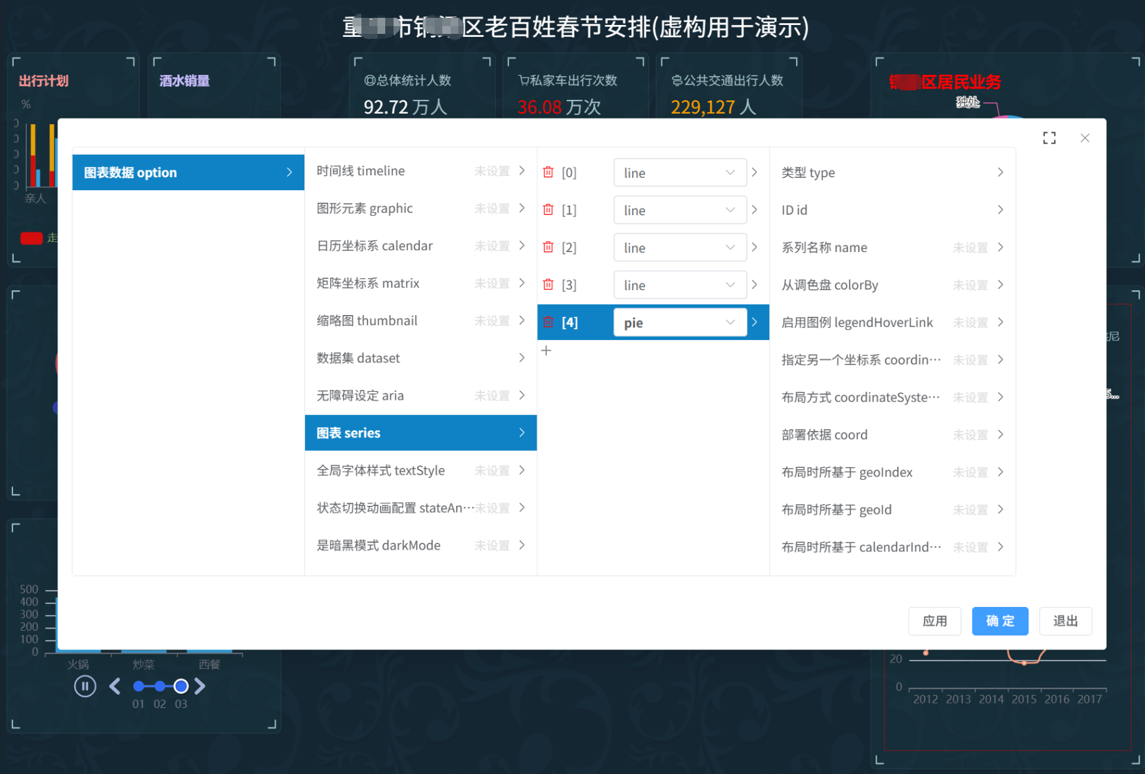Add new series with plus icon
The width and height of the screenshot is (1145, 774).
tap(546, 351)
